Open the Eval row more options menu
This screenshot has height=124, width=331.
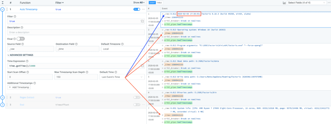point(143,104)
